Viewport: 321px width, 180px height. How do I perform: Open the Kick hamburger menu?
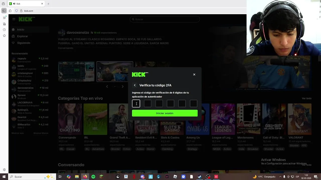[14, 19]
